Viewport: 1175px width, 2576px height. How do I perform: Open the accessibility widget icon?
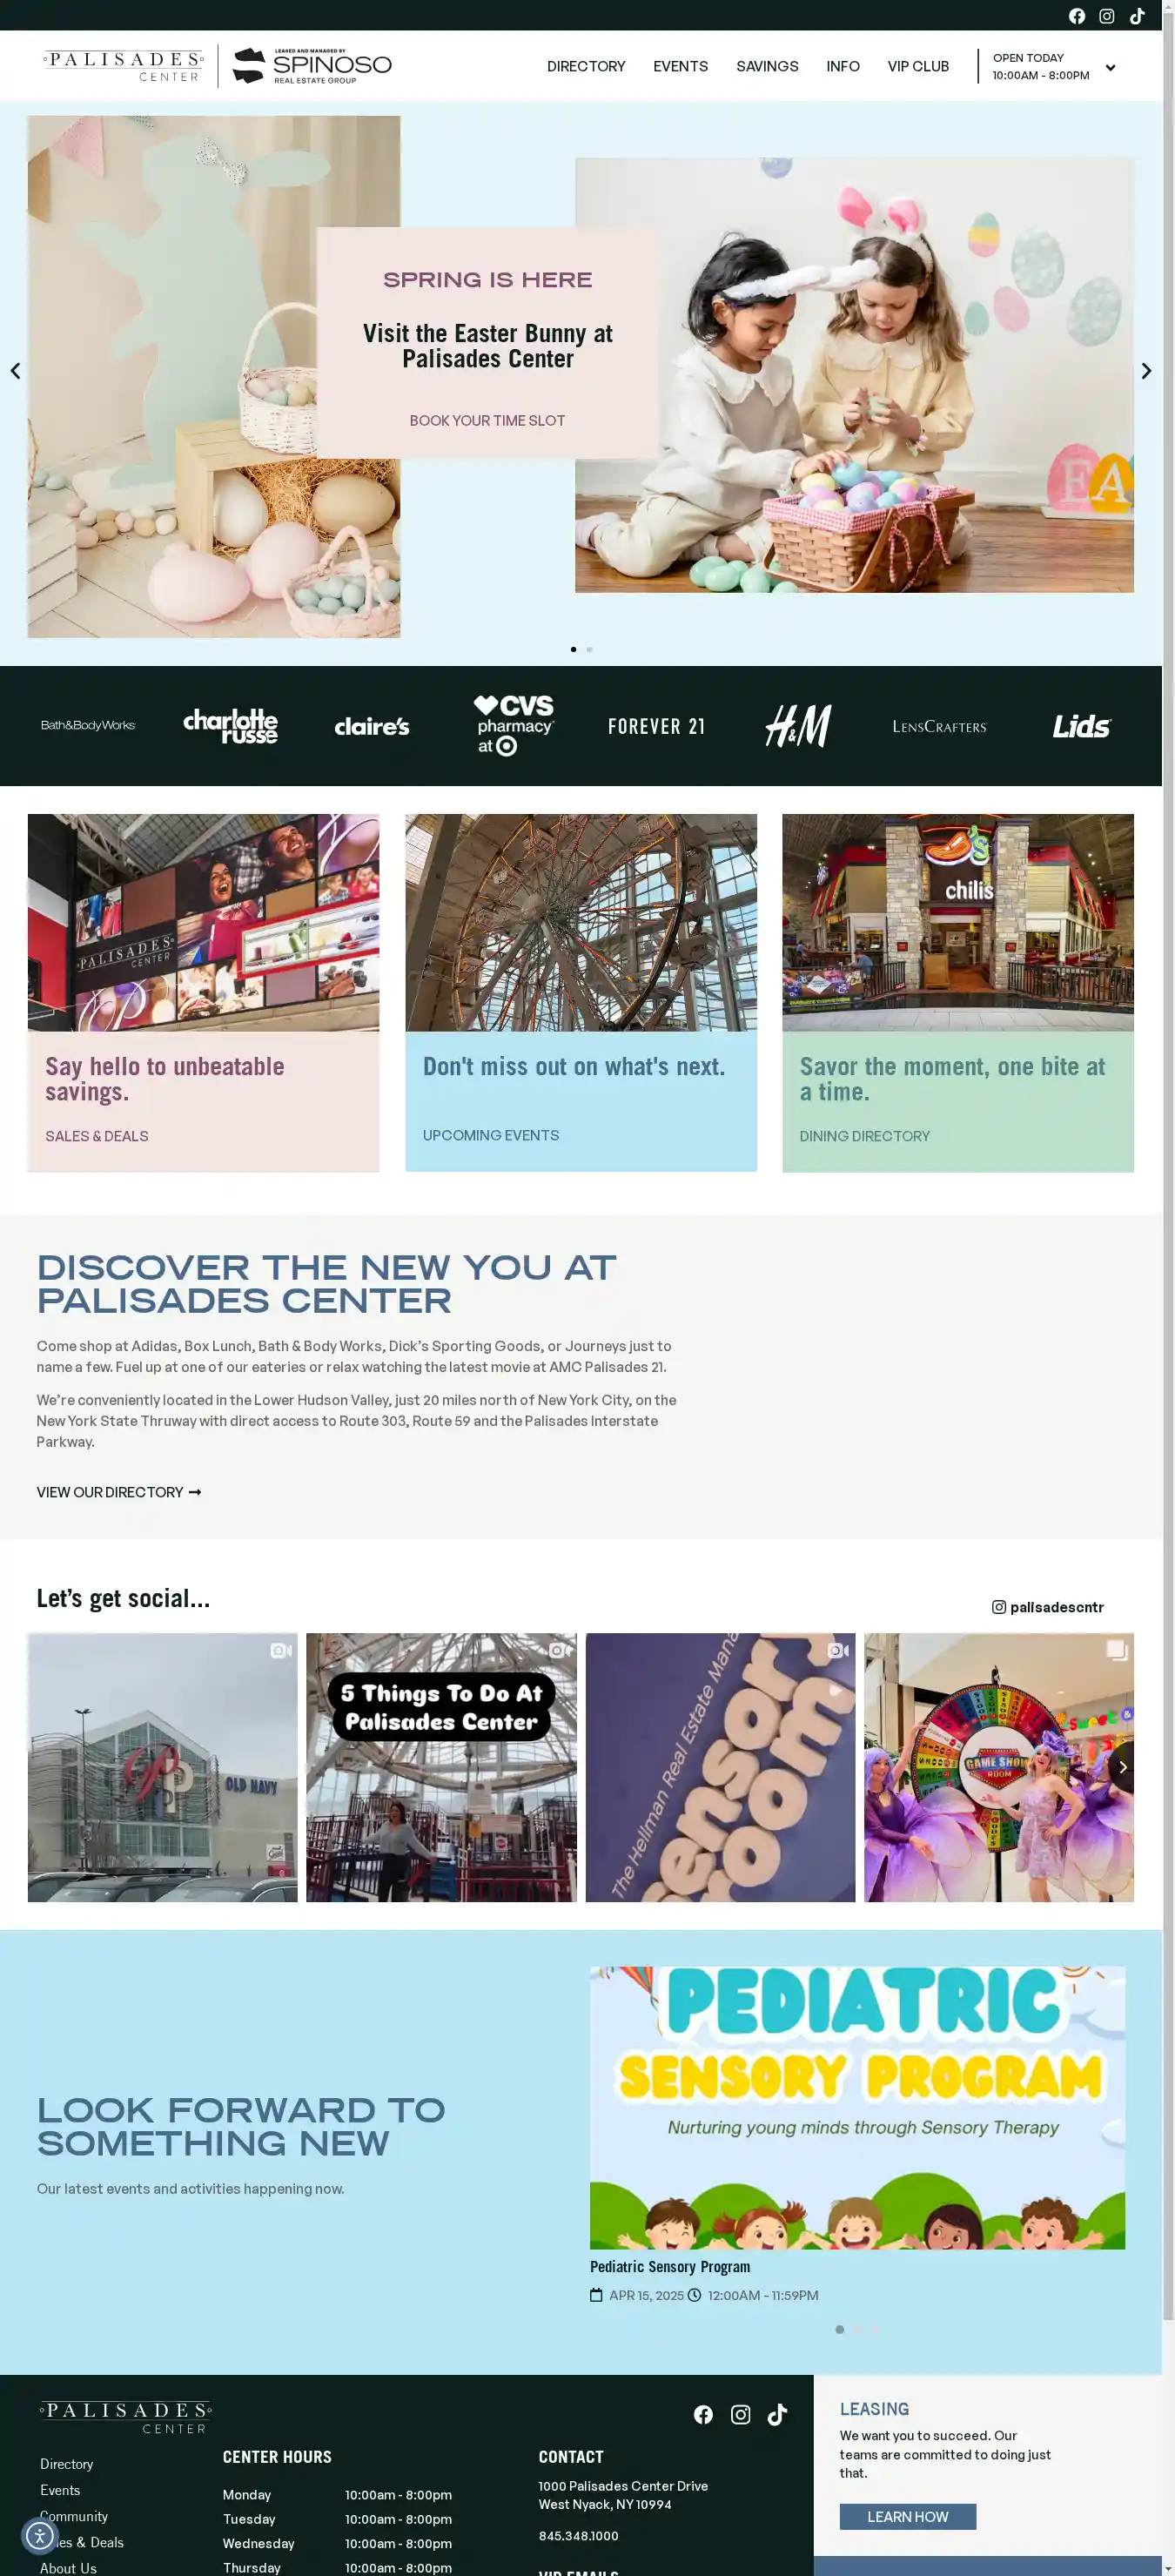click(39, 2535)
